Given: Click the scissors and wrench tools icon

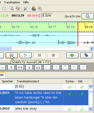Looking at the screenshot, I should coord(25,9).
